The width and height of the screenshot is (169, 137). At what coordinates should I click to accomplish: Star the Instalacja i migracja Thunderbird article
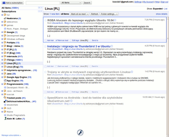(45, 46)
